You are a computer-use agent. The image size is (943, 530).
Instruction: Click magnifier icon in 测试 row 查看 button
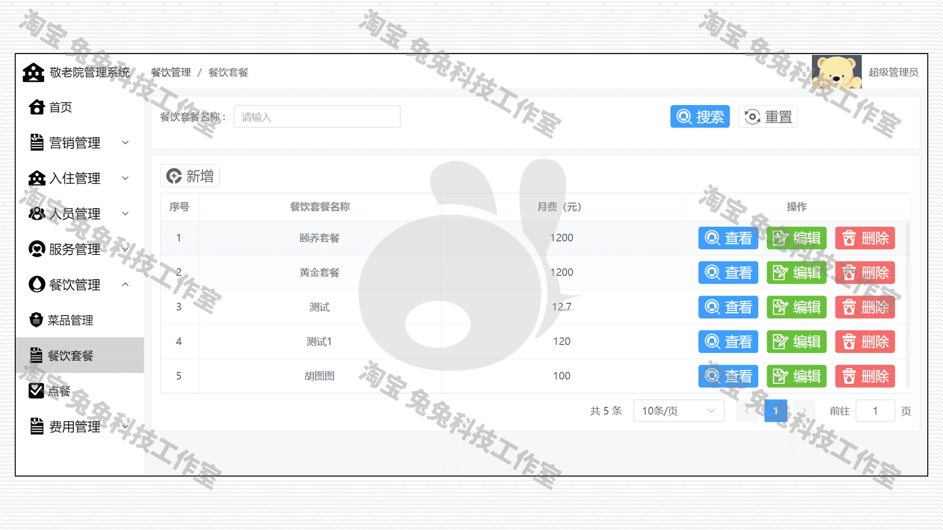(712, 307)
